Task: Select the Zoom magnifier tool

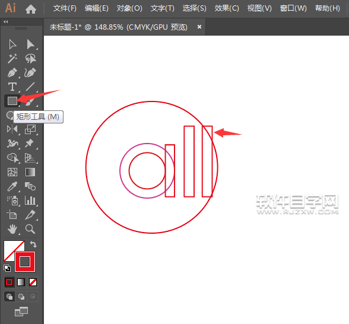Action: (x=30, y=229)
